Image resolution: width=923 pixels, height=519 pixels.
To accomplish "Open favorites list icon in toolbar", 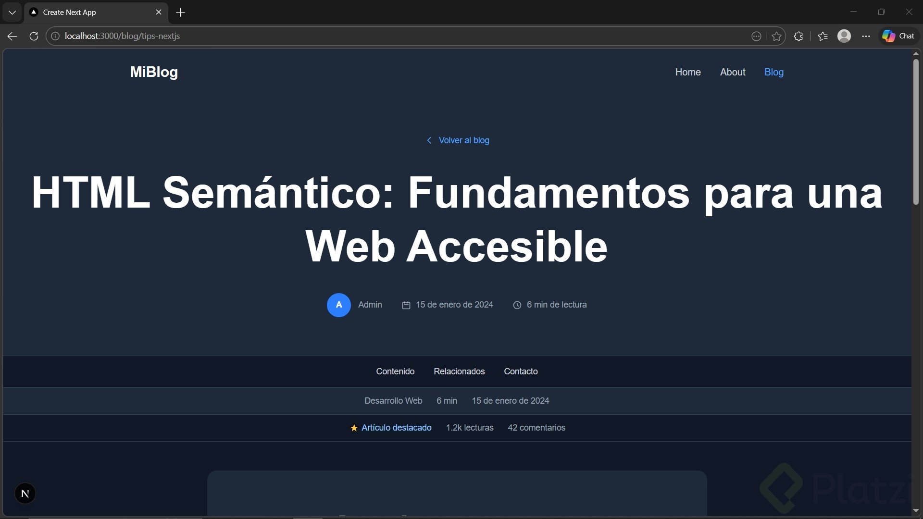I will [x=823, y=36].
